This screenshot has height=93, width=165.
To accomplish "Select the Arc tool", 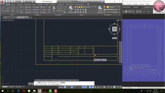I will pyautogui.click(x=18, y=9).
